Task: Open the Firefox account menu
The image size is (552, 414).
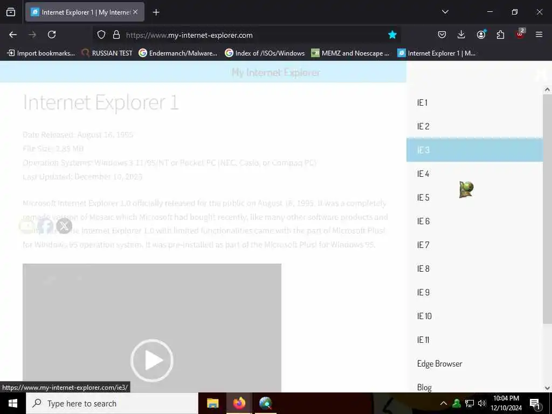Action: 481,34
